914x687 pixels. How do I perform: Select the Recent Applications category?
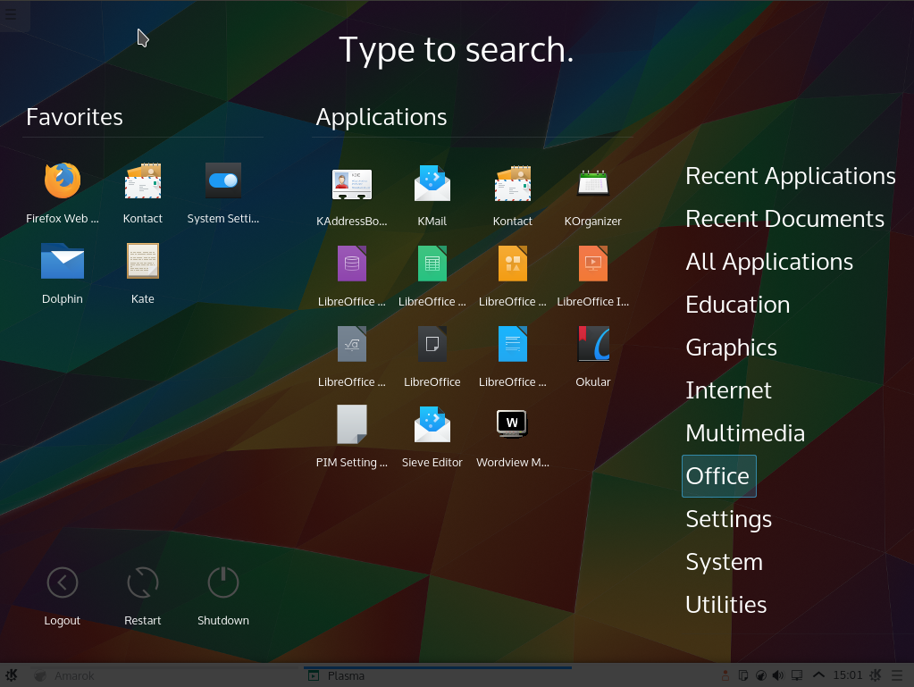(791, 176)
